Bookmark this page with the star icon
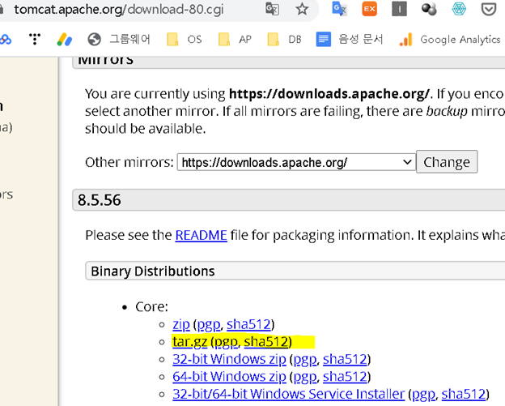Screen dimensions: 505x406 tap(302, 9)
